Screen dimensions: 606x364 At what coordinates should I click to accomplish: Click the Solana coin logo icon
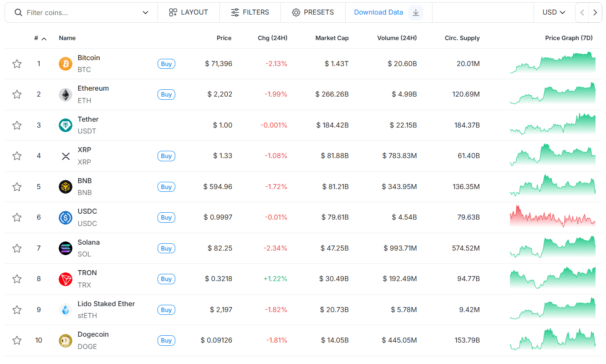pos(66,248)
